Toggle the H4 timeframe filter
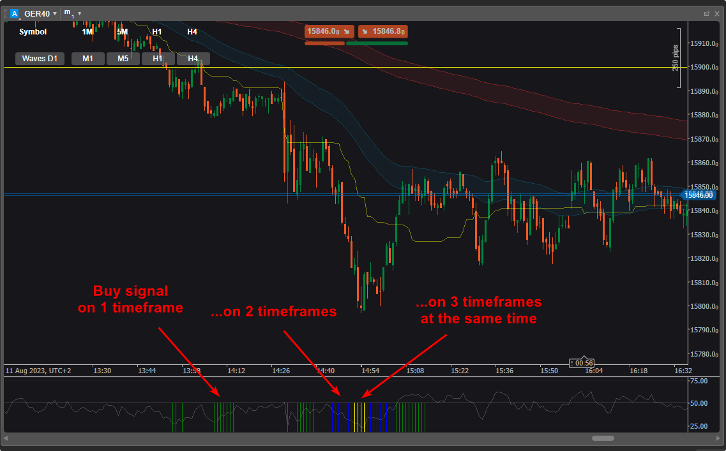 pos(193,59)
